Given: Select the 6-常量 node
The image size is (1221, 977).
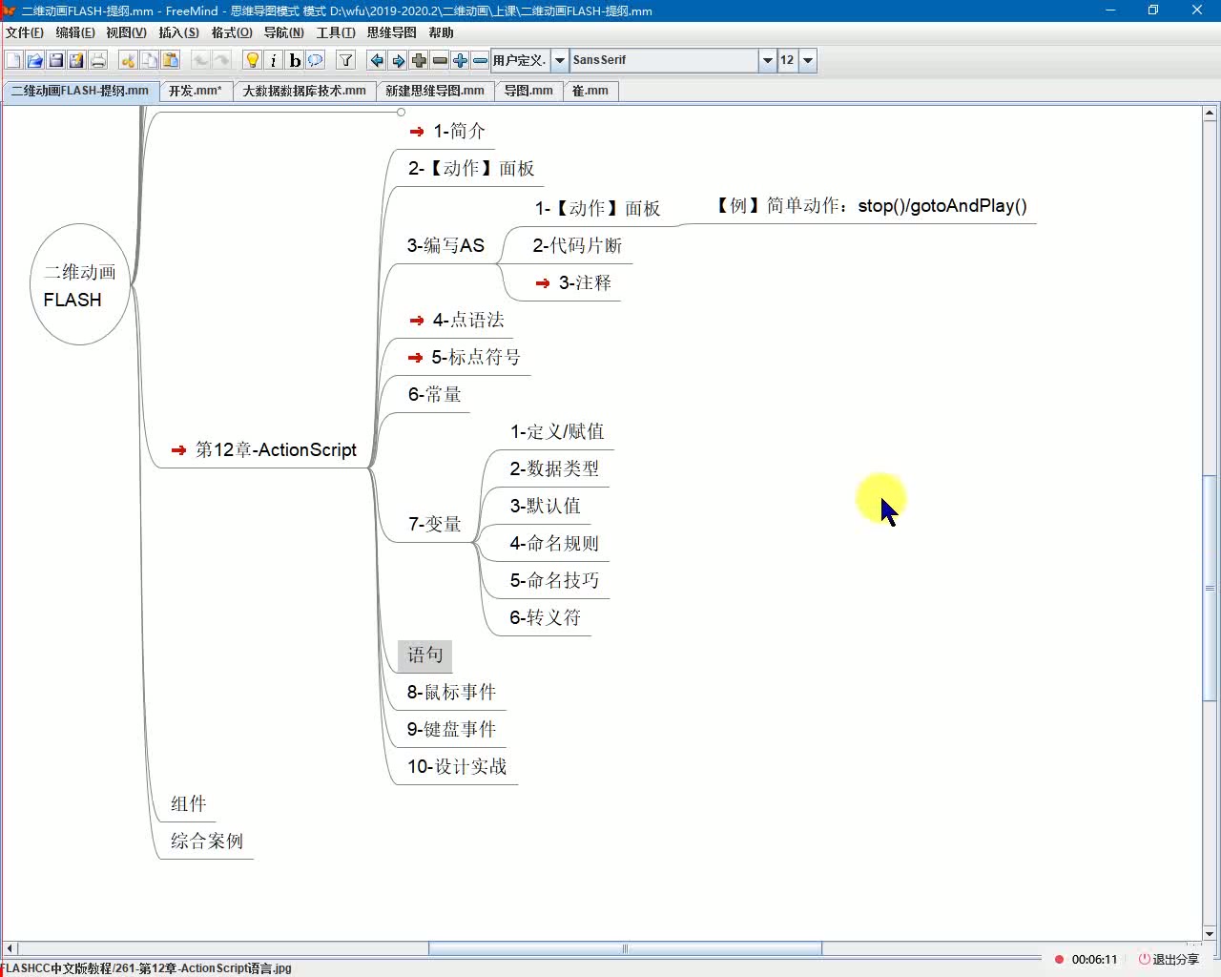Looking at the screenshot, I should coord(434,394).
